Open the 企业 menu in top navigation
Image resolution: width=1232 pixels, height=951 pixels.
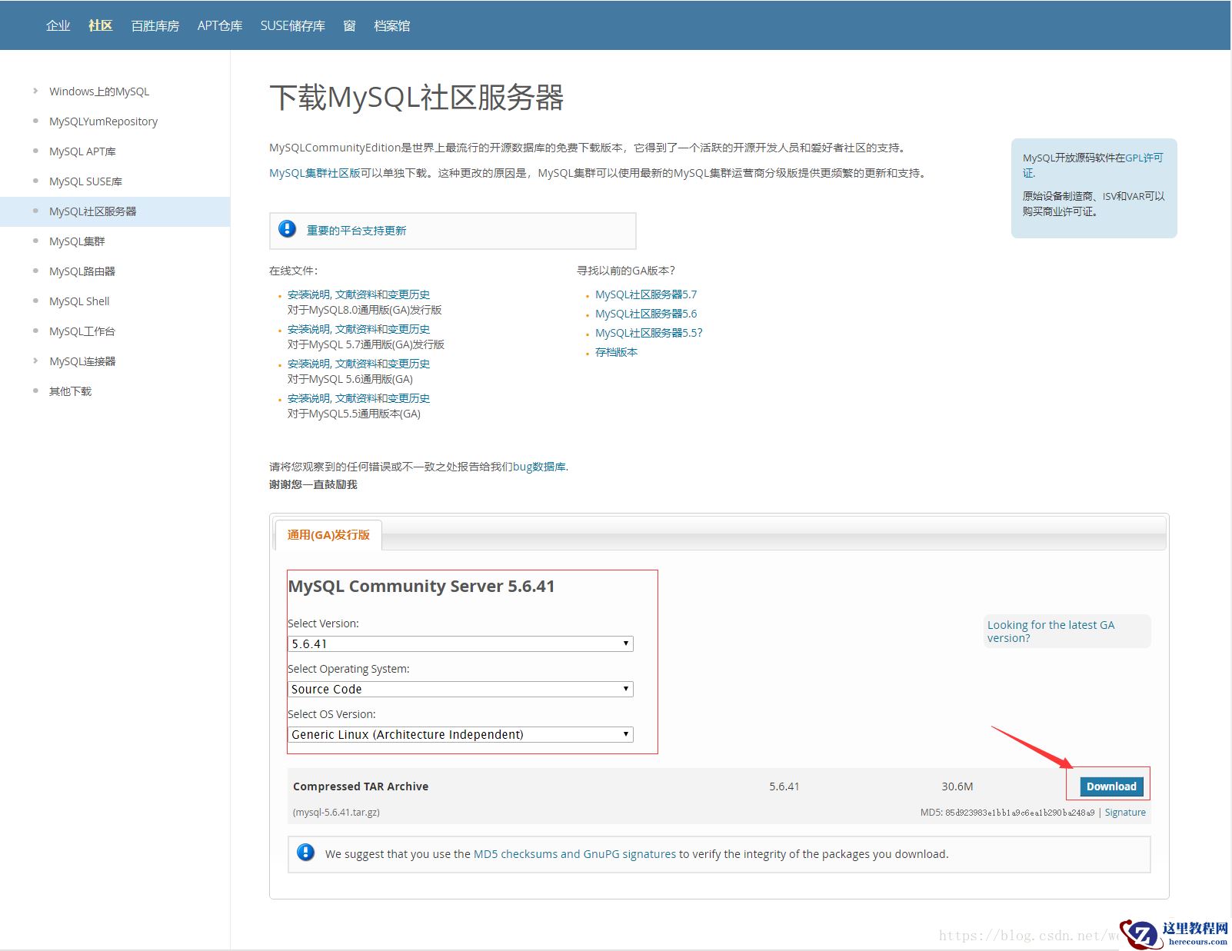(58, 25)
